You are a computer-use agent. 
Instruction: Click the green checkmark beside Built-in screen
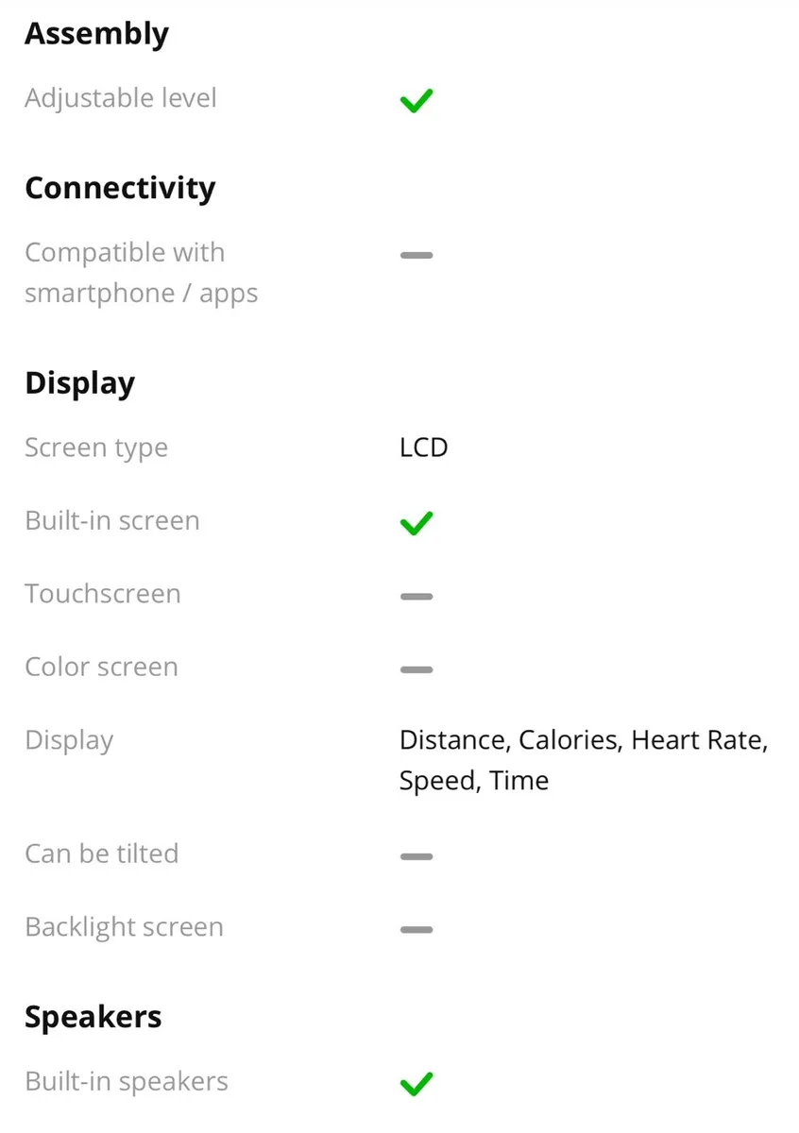tap(416, 522)
